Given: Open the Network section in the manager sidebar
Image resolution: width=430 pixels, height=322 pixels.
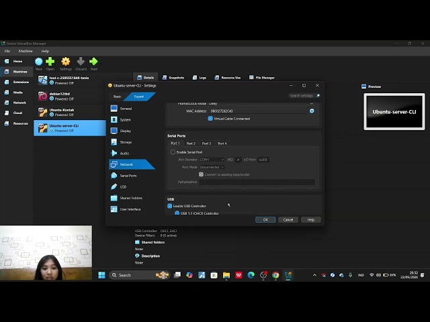Looking at the screenshot, I should 16,103.
